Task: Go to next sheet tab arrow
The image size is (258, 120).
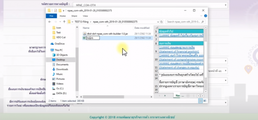Action: coord(165,96)
